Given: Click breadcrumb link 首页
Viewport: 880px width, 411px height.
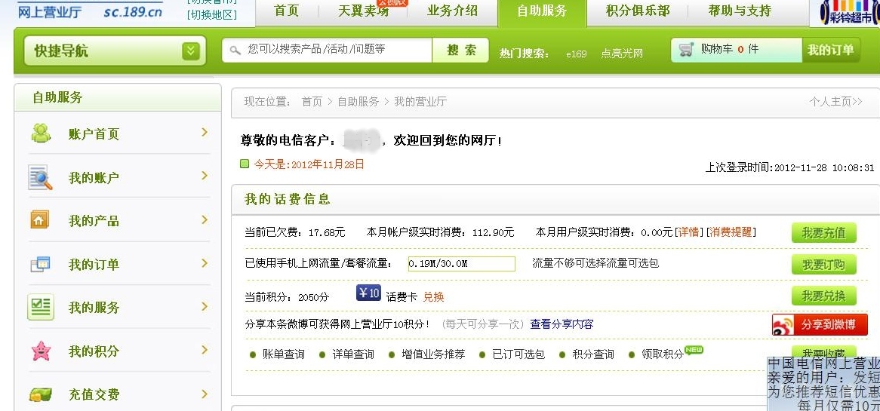Looking at the screenshot, I should [x=312, y=102].
